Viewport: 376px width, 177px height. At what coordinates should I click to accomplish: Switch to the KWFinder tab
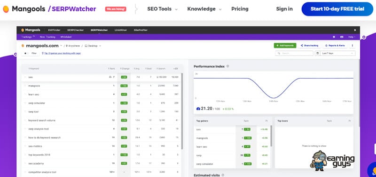coord(54,30)
